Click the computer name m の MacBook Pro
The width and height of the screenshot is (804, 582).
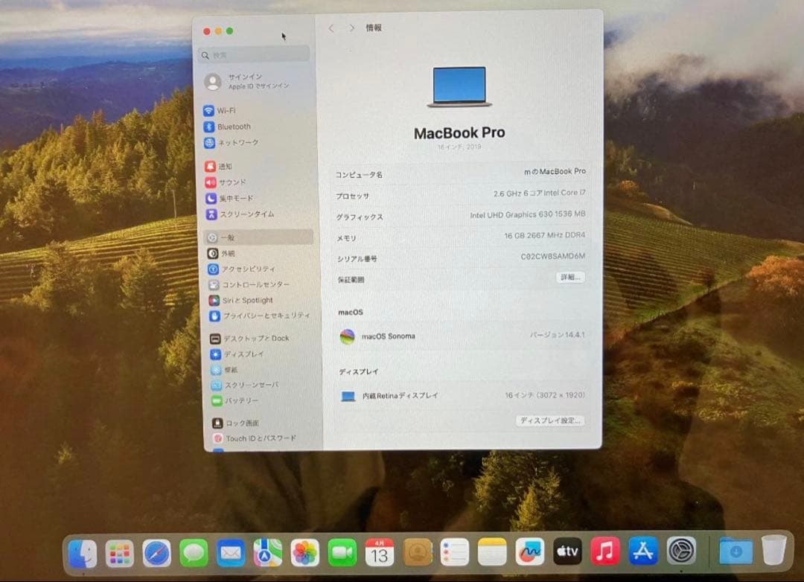pyautogui.click(x=555, y=171)
